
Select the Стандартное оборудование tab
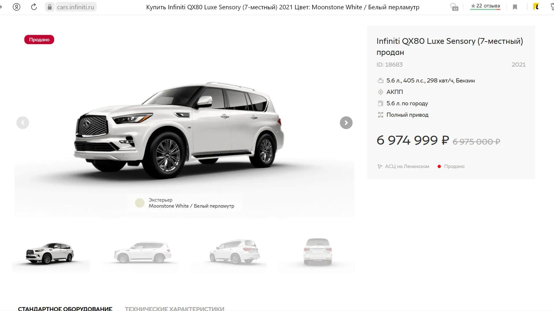(x=65, y=308)
